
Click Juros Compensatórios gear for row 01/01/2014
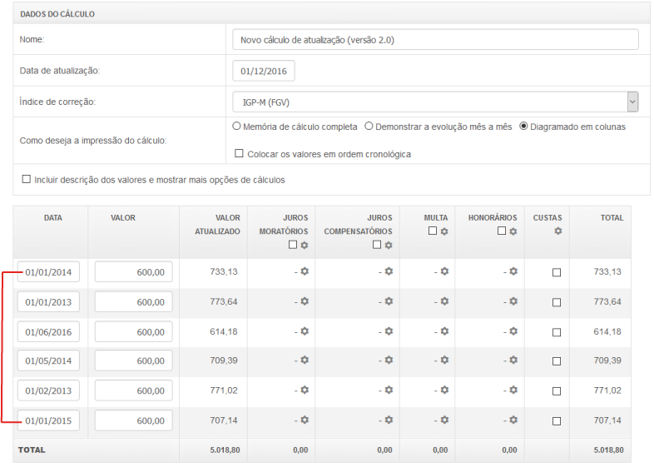coord(389,271)
